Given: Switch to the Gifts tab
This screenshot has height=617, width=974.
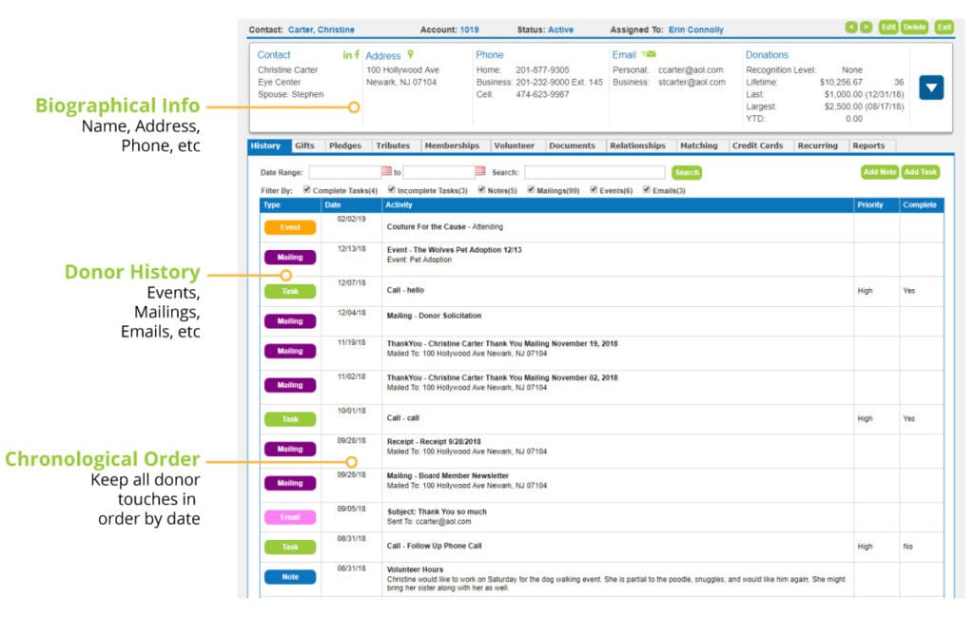Looking at the screenshot, I should point(304,145).
